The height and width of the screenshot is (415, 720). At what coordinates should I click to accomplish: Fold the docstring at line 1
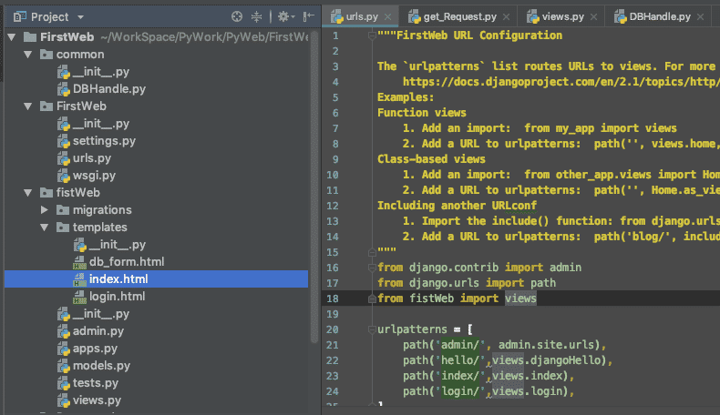pyautogui.click(x=372, y=35)
